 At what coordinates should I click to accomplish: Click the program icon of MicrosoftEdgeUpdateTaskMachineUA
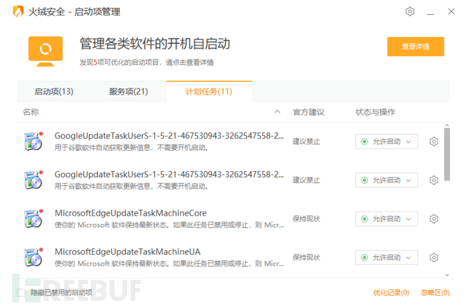pos(33,258)
